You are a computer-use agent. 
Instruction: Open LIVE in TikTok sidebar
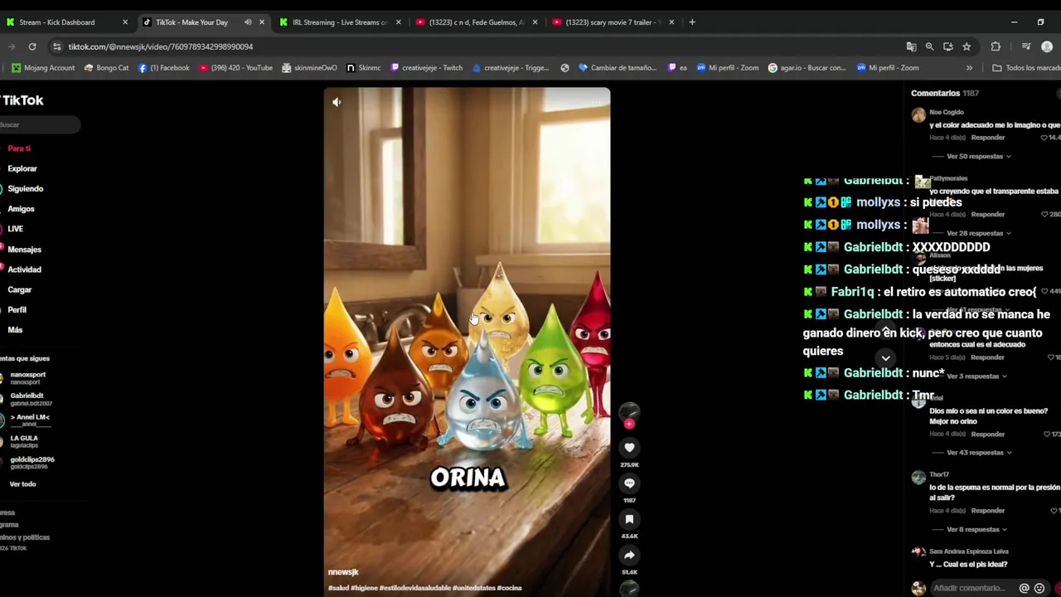point(15,229)
